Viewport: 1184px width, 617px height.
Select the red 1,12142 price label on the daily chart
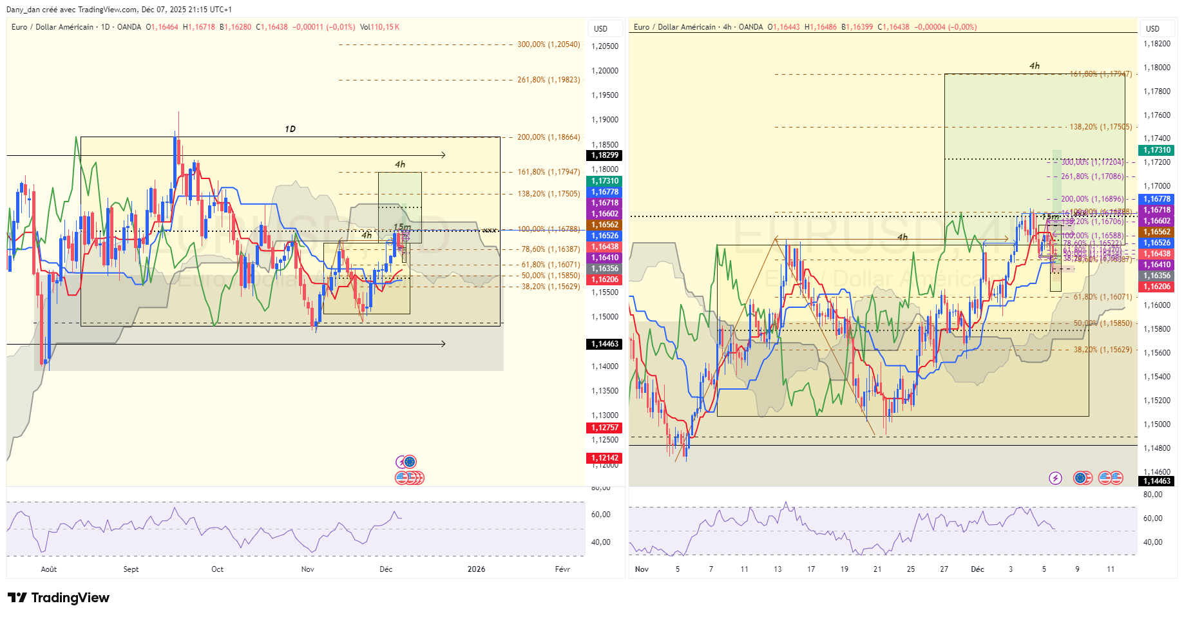(x=605, y=458)
